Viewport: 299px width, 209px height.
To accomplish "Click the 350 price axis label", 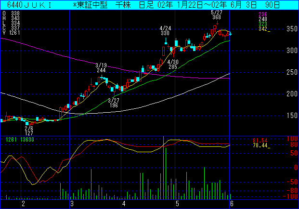I will pos(292,29).
